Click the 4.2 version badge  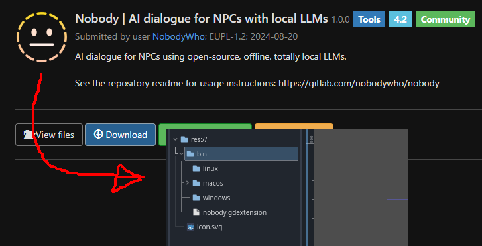coord(400,19)
